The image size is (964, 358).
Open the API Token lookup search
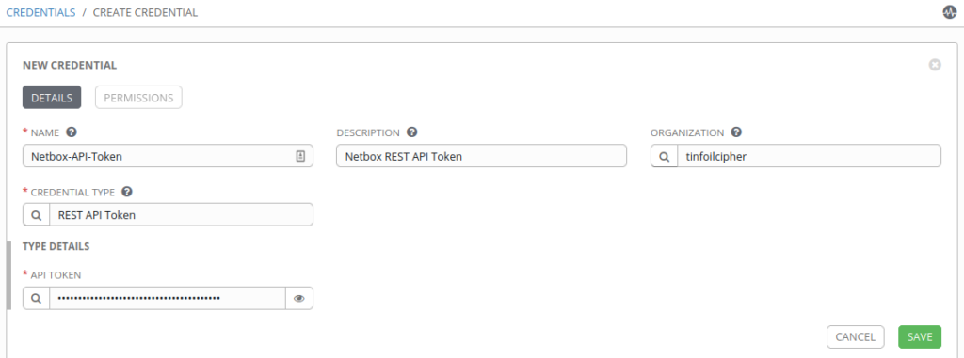point(37,299)
